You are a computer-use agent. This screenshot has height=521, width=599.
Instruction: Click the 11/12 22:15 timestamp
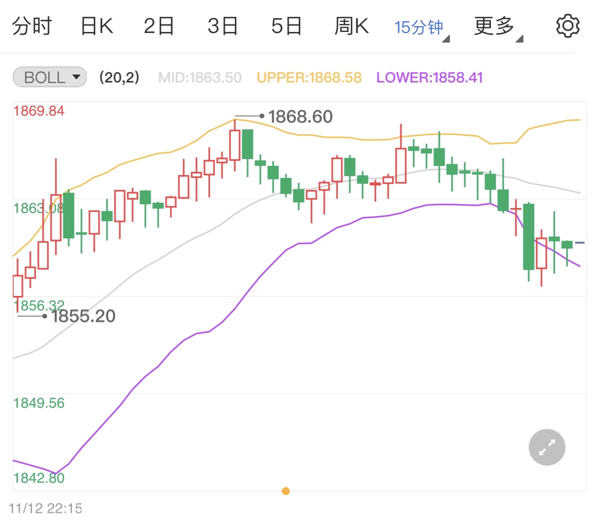point(45,508)
